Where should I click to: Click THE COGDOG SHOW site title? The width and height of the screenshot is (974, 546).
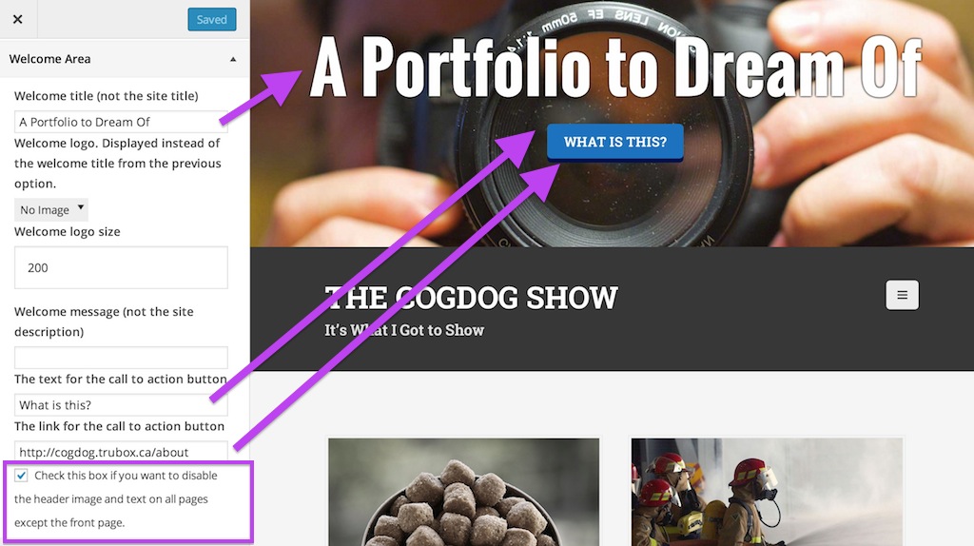(x=471, y=298)
